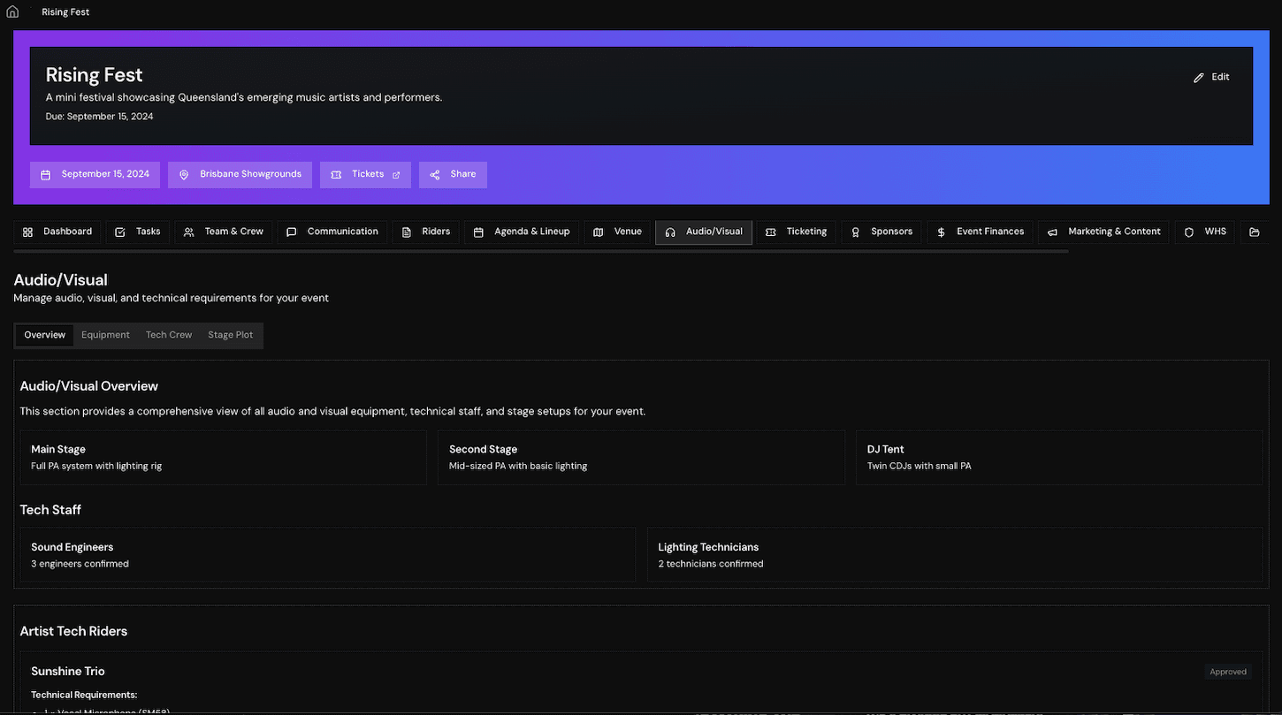Click the WHS shield icon
Viewport: 1282px width, 715px height.
pos(1189,232)
